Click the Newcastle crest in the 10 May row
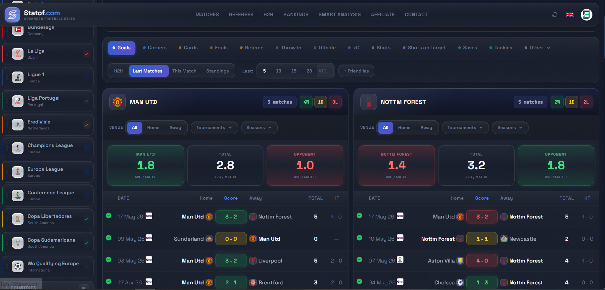Viewport: 605px width, 290px height. coord(504,239)
